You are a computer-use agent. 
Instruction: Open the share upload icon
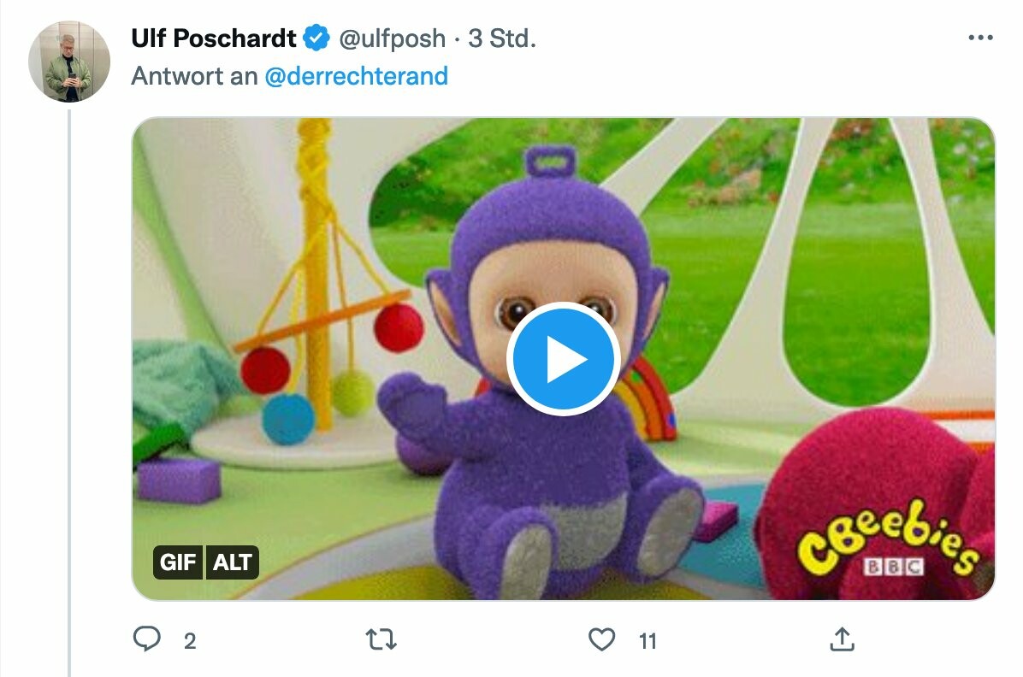point(842,639)
